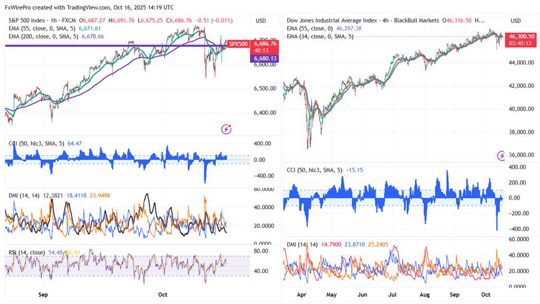The height and width of the screenshot is (304, 540).
Task: Click the 36,000.00 price axis label
Action: click(521, 155)
